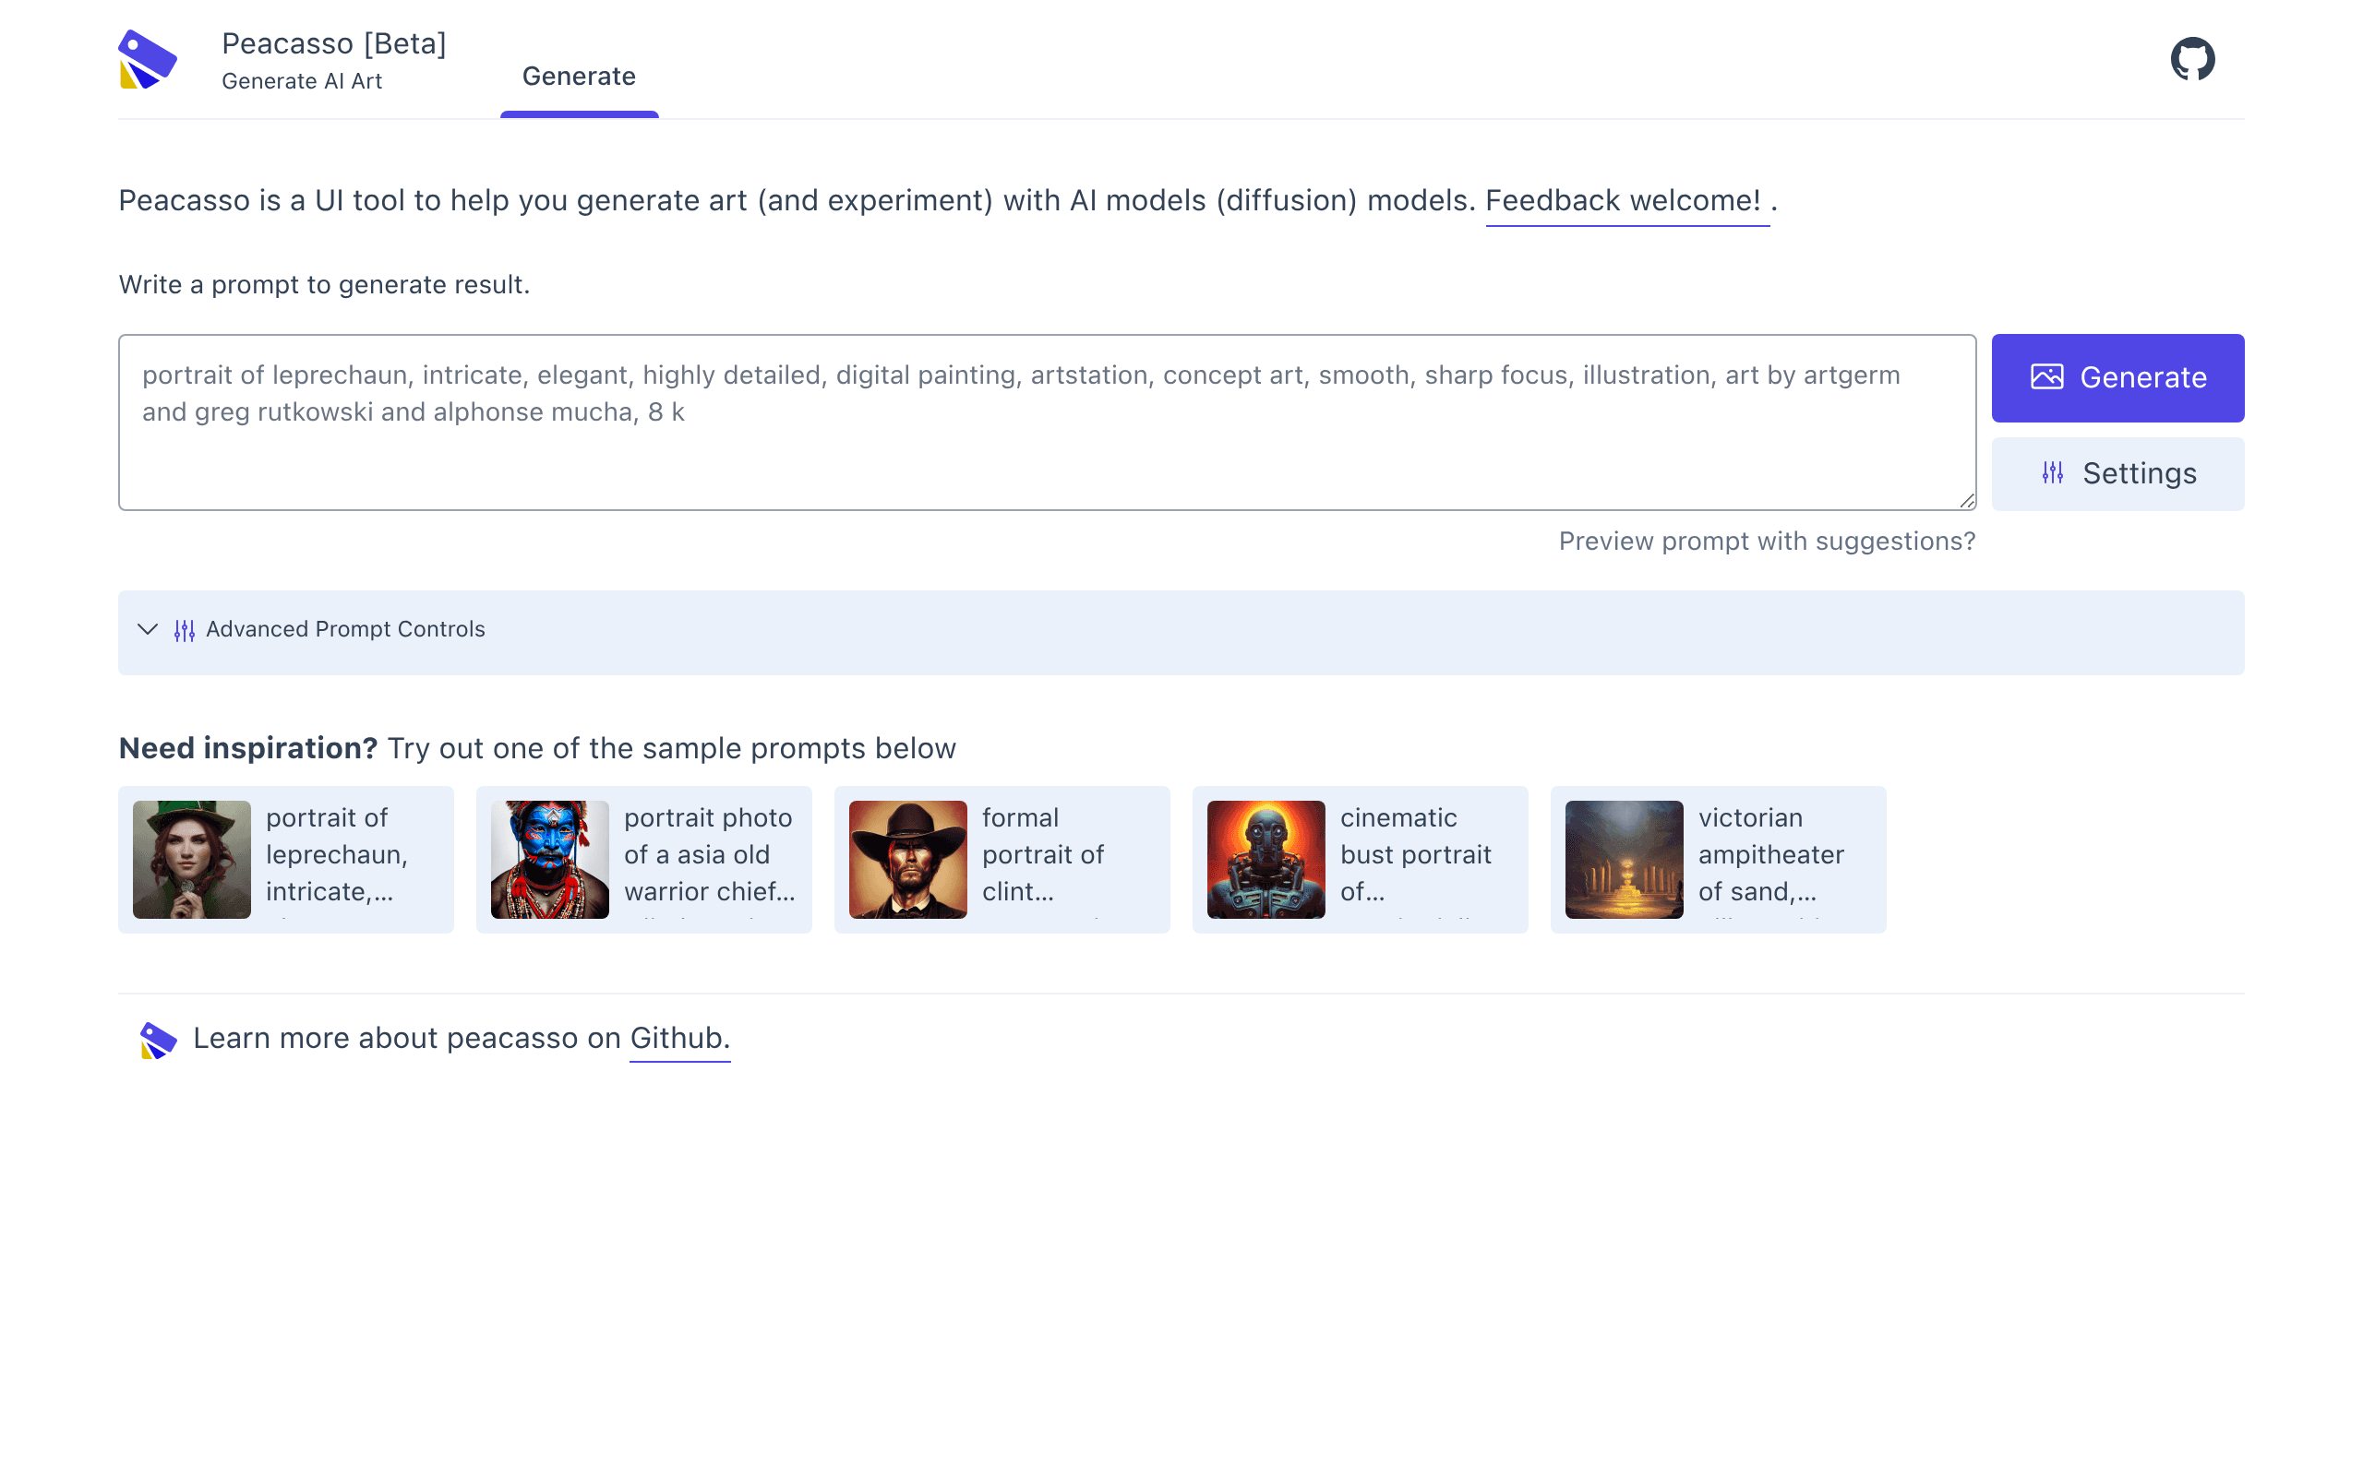Click the sliders icon in Advanced Prompt Controls
The width and height of the screenshot is (2363, 1476).
[x=185, y=631]
